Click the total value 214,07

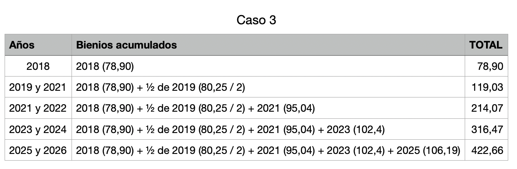pos(487,108)
